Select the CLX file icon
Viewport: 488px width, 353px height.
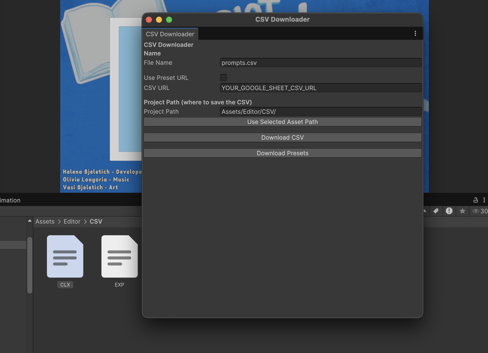click(65, 256)
